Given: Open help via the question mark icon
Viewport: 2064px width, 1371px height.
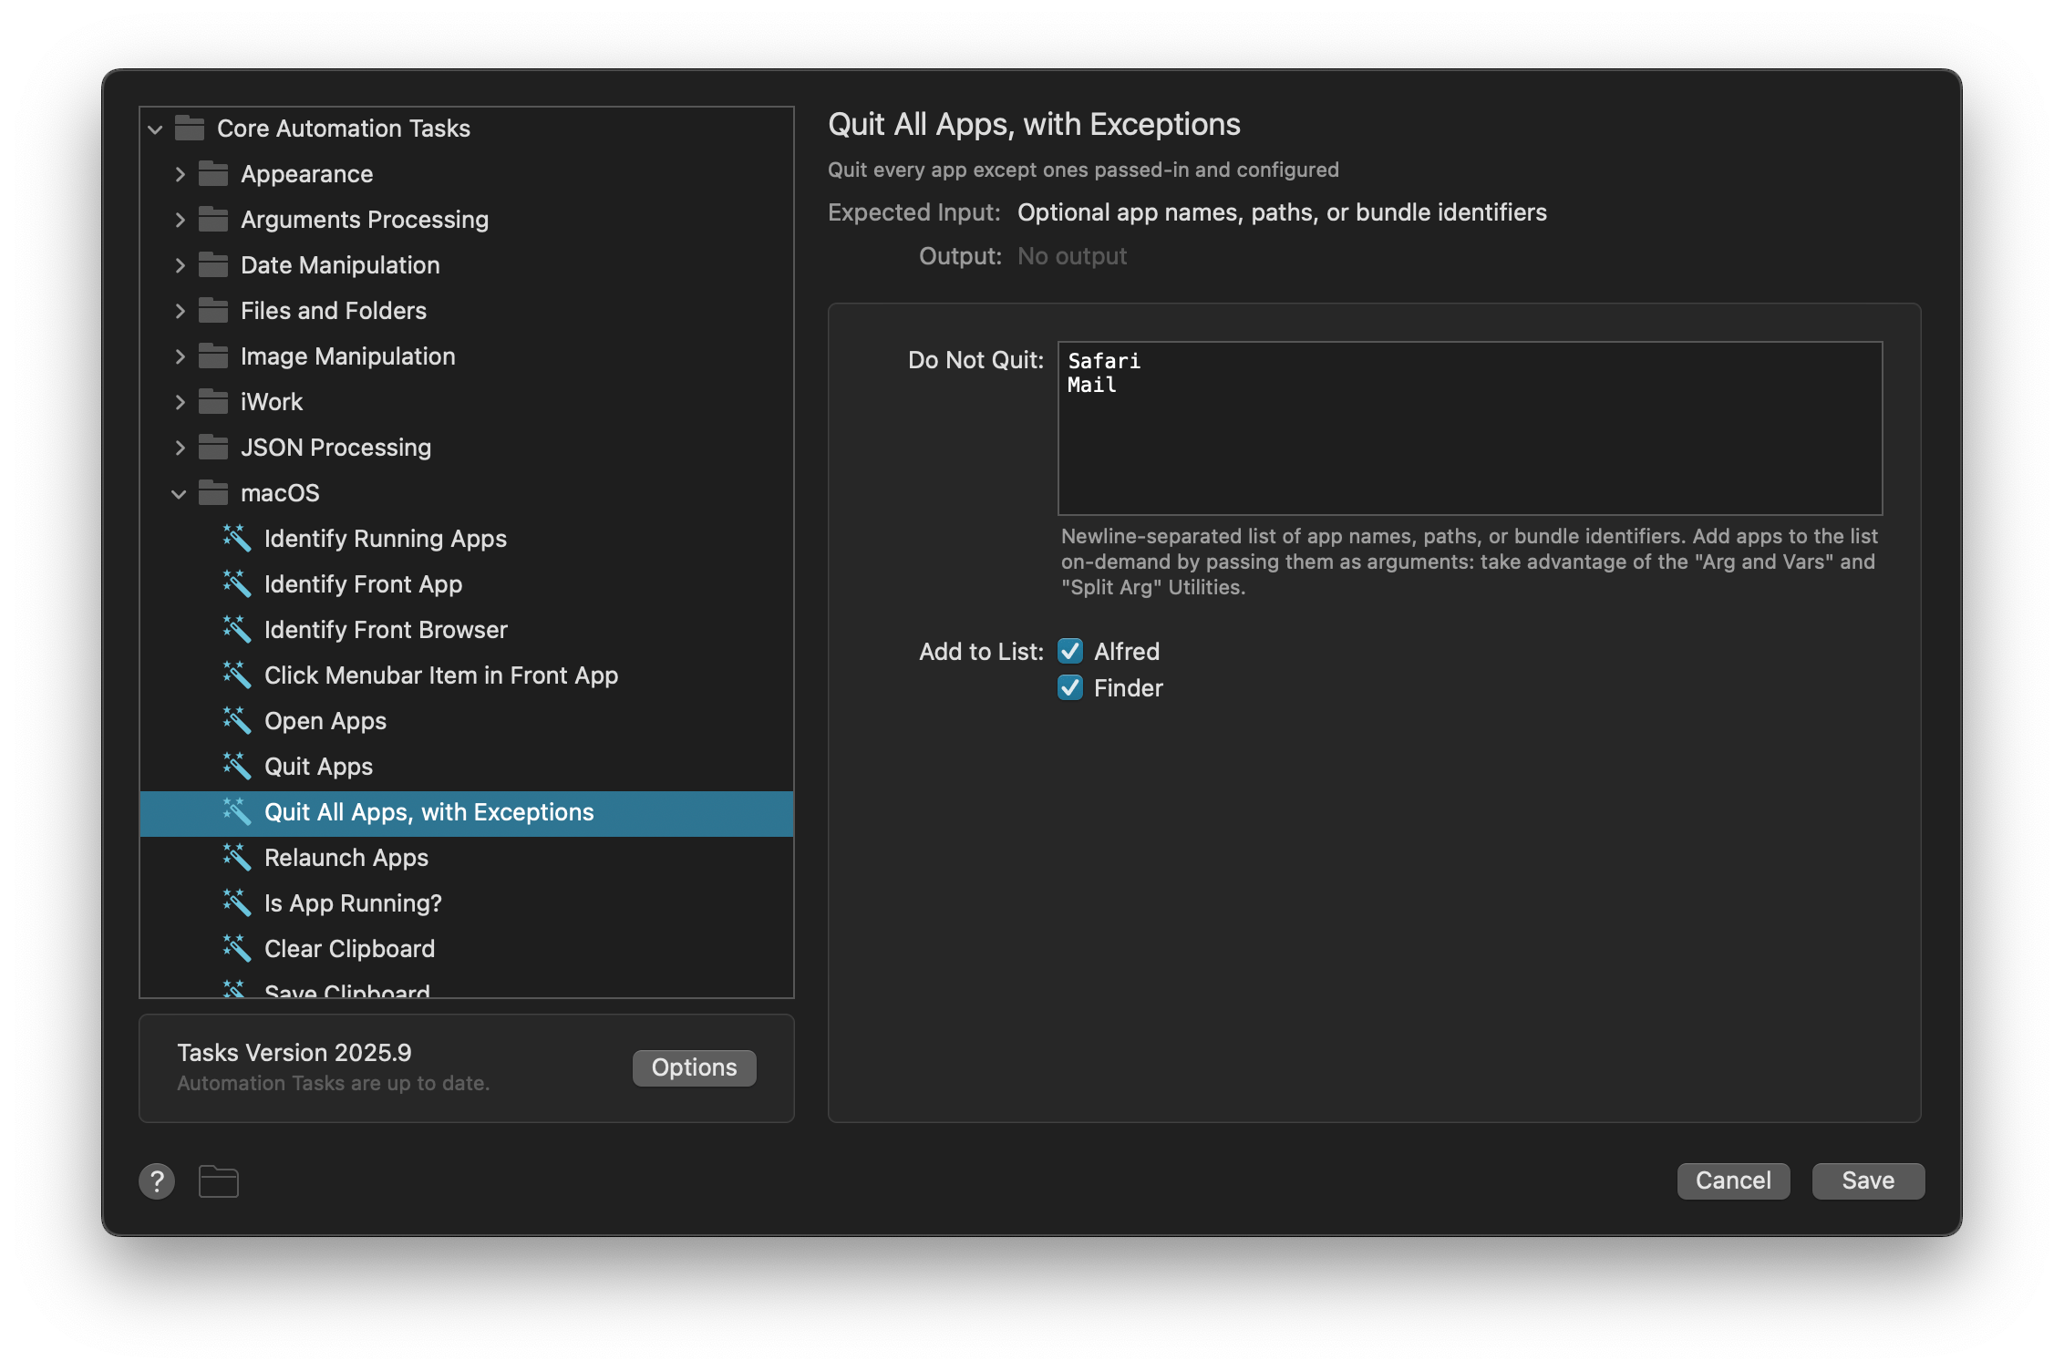Looking at the screenshot, I should coord(156,1180).
